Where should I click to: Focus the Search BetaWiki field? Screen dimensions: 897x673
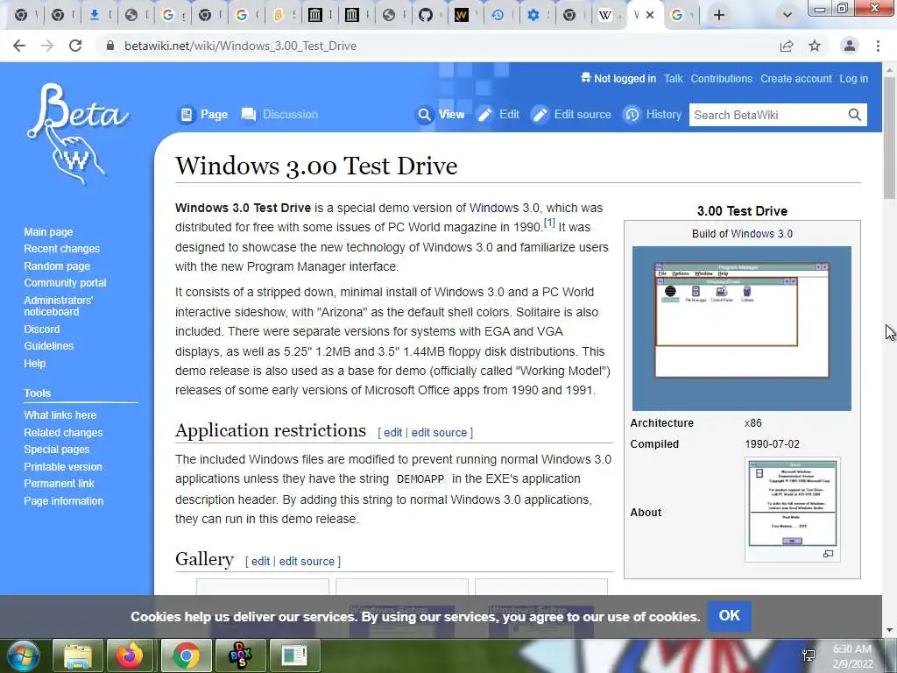(766, 115)
